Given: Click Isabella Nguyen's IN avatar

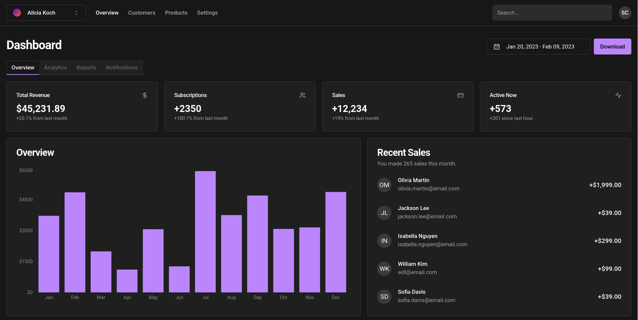Looking at the screenshot, I should click(x=384, y=241).
